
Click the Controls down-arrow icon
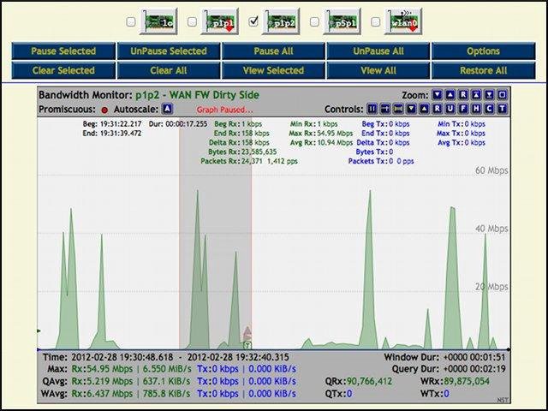pyautogui.click(x=411, y=109)
